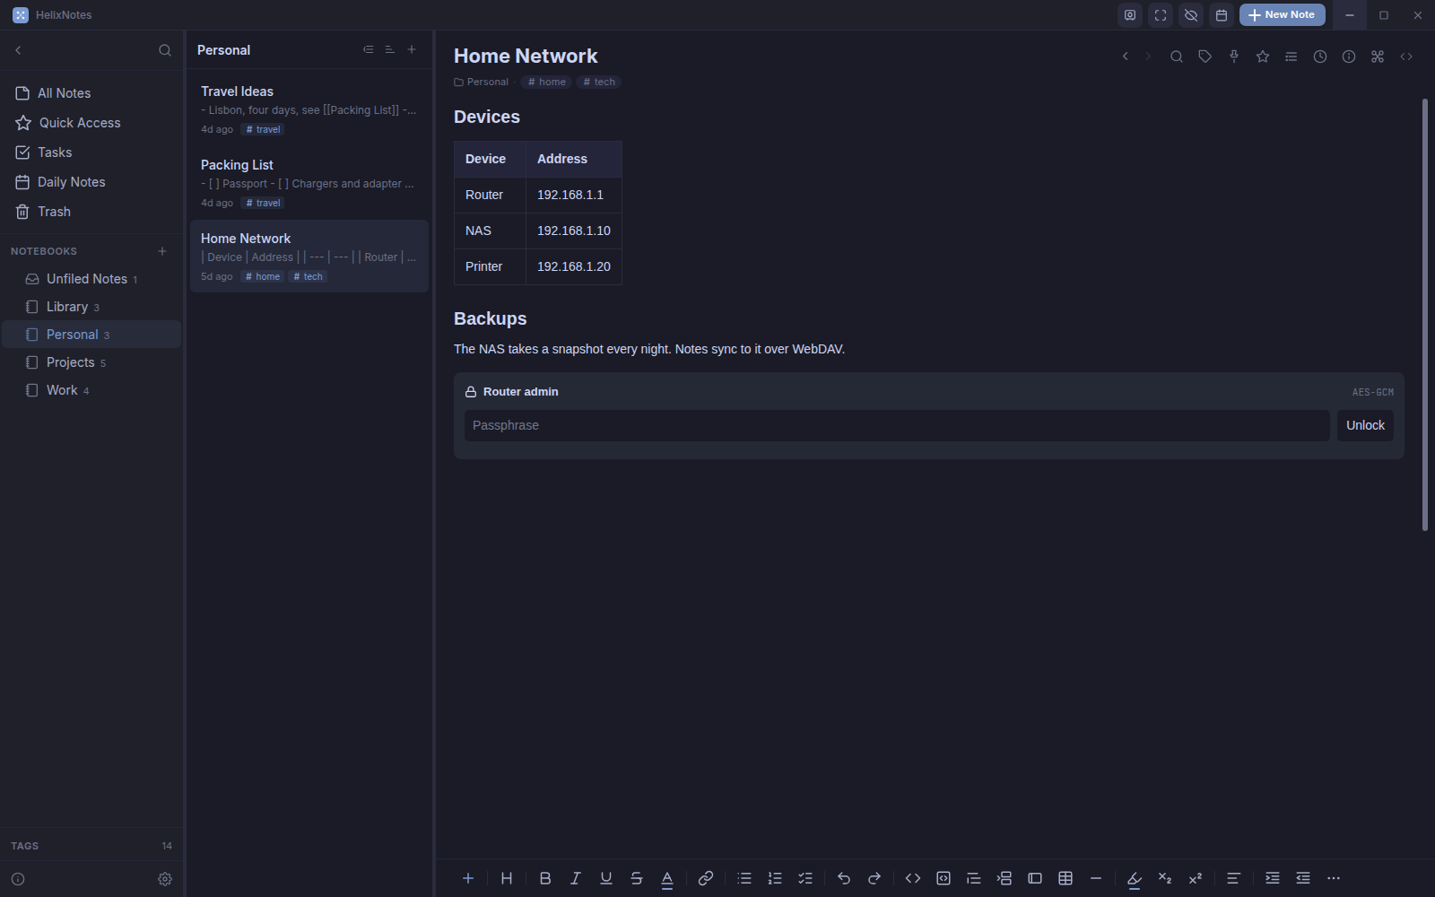Open text alignment options
Image resolution: width=1435 pixels, height=897 pixels.
(1234, 878)
